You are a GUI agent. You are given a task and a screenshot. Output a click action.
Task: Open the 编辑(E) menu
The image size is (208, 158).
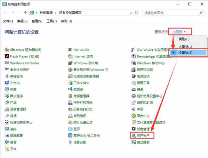tap(22, 21)
